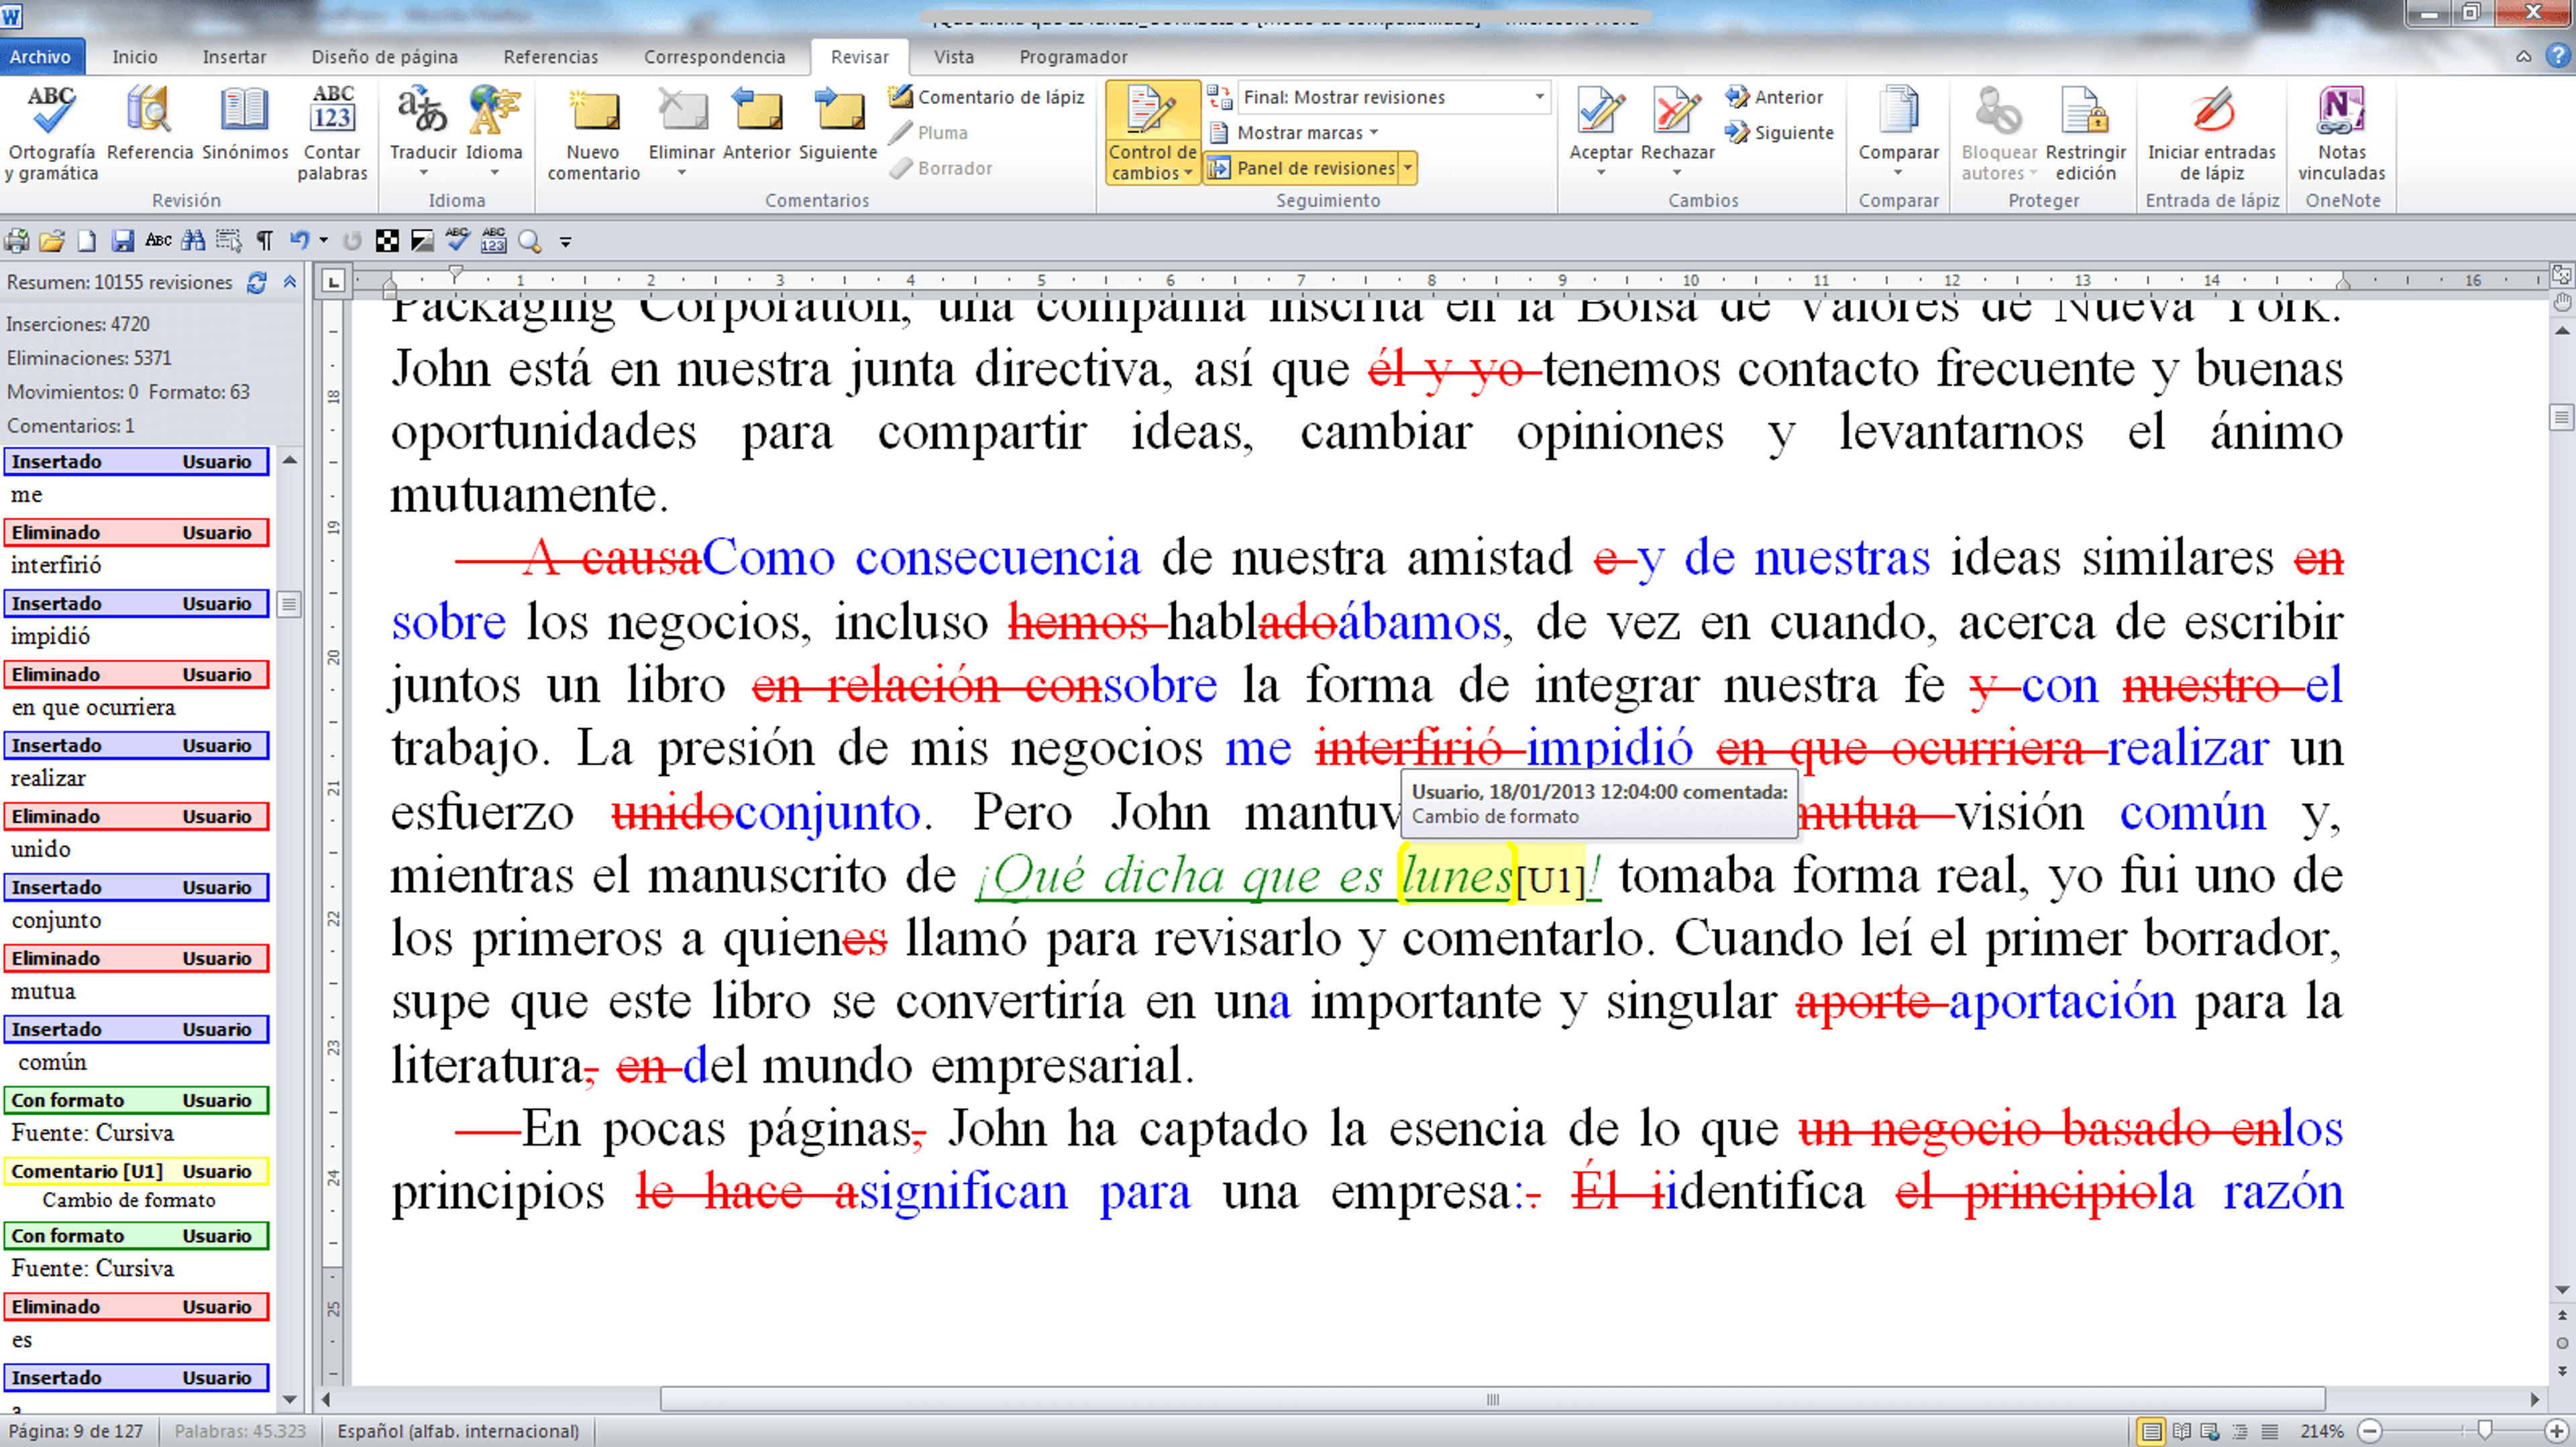Collapse the revision summary details chevron
The height and width of the screenshot is (1447, 2576).
click(x=290, y=283)
